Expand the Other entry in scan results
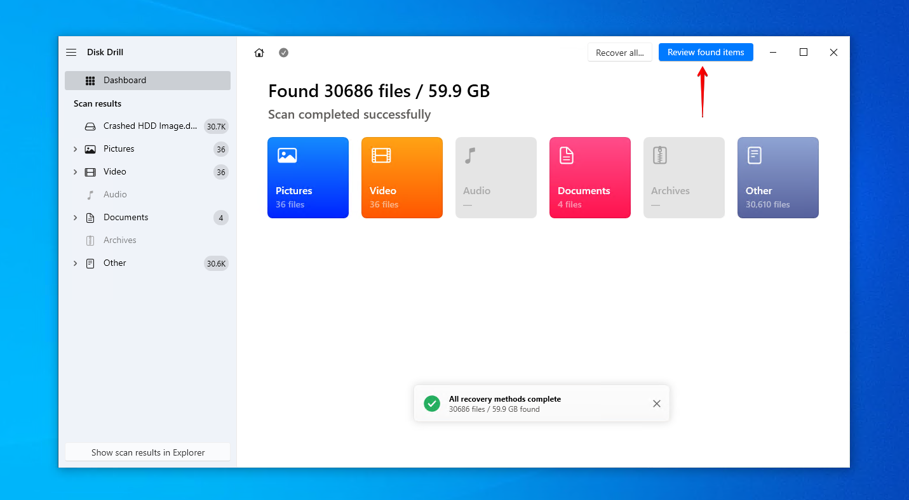Viewport: 909px width, 500px height. [76, 263]
